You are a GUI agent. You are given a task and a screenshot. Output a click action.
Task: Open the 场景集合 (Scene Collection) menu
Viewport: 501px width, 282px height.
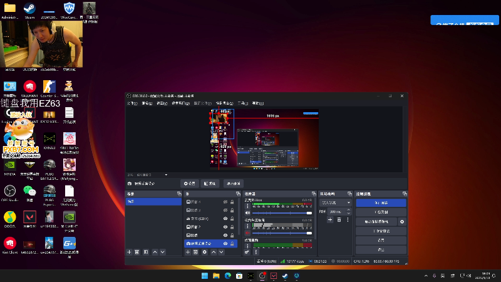pyautogui.click(x=224, y=103)
